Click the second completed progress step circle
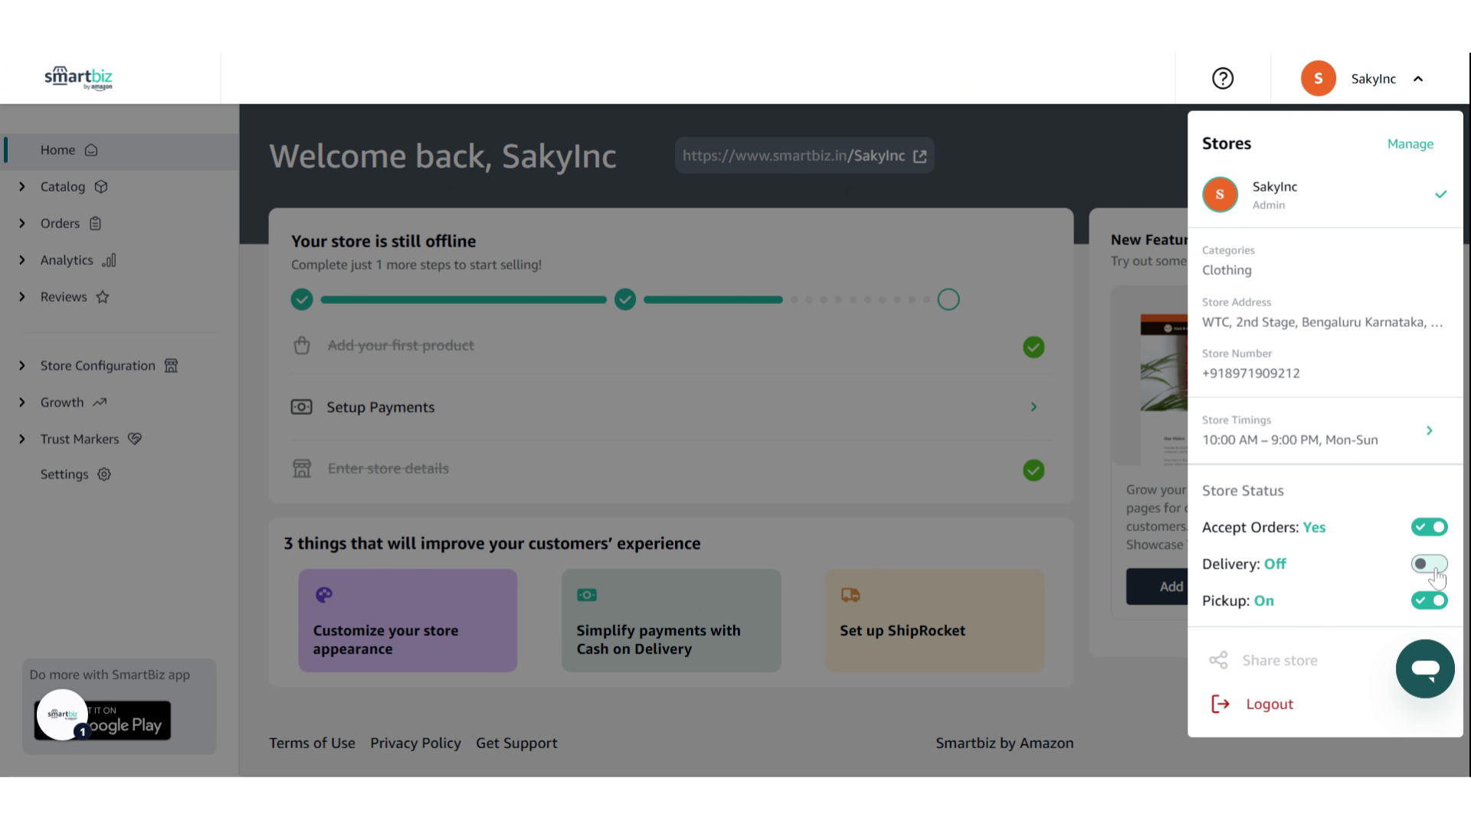The image size is (1471, 827). coord(625,299)
